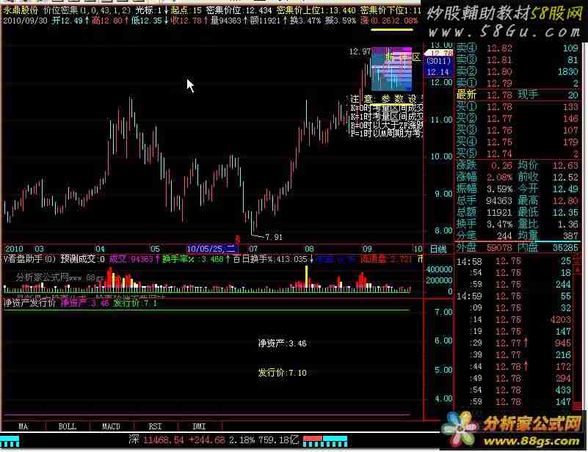588x452 pixels.
Task: Click the 涨幅 value 2.08%
Action: coord(499,178)
